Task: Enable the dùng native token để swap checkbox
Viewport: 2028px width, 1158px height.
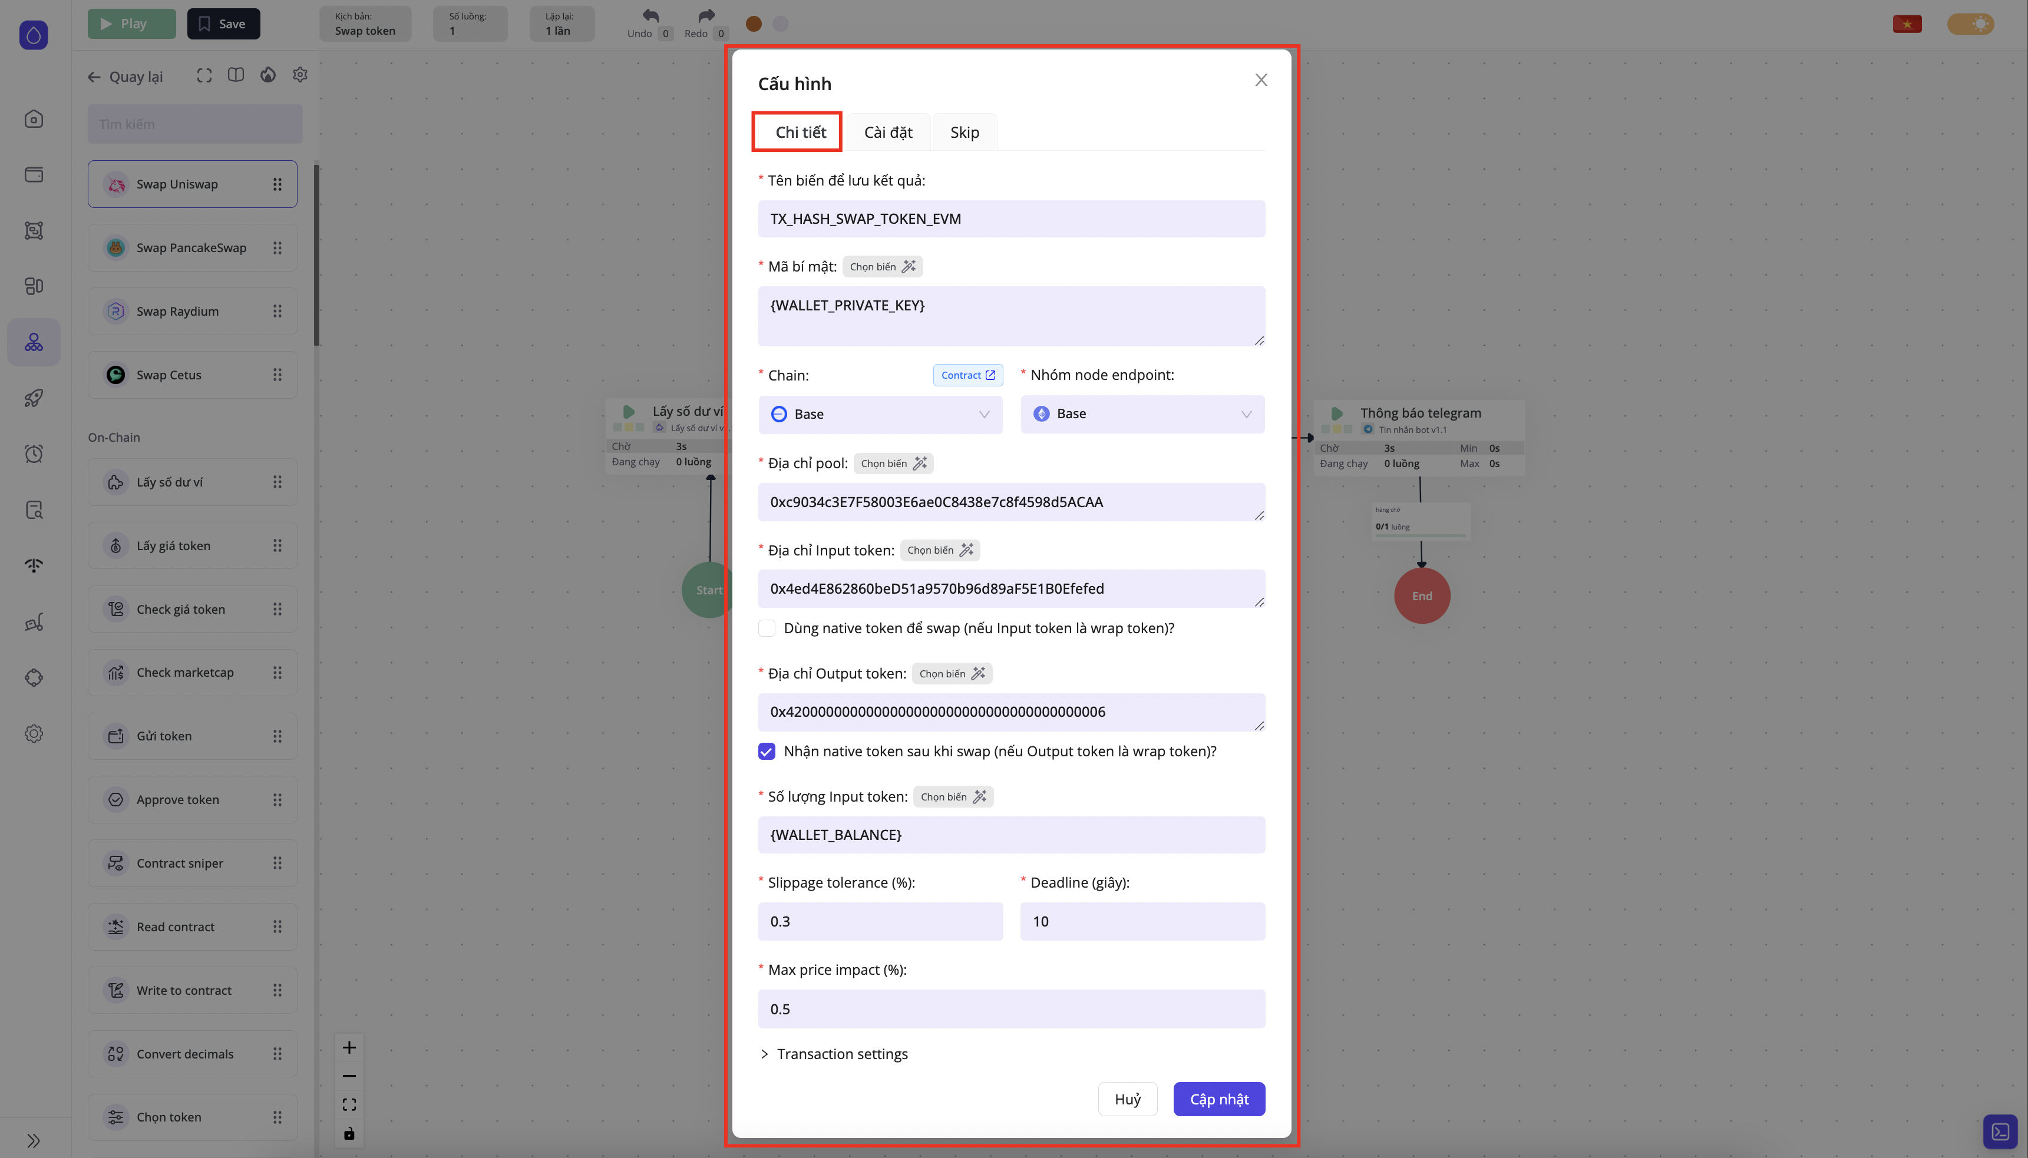Action: click(x=767, y=628)
